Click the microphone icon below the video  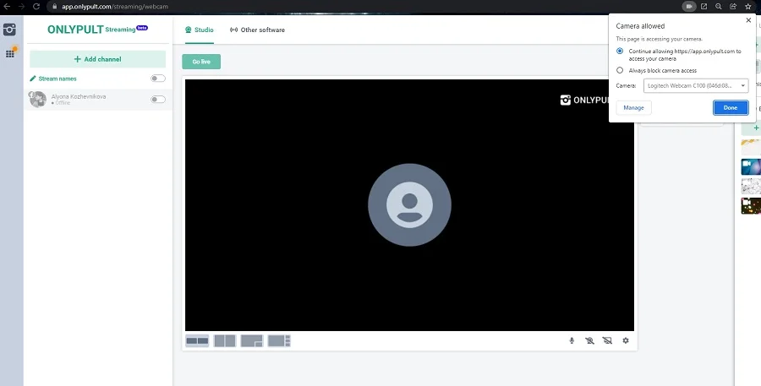click(x=572, y=340)
